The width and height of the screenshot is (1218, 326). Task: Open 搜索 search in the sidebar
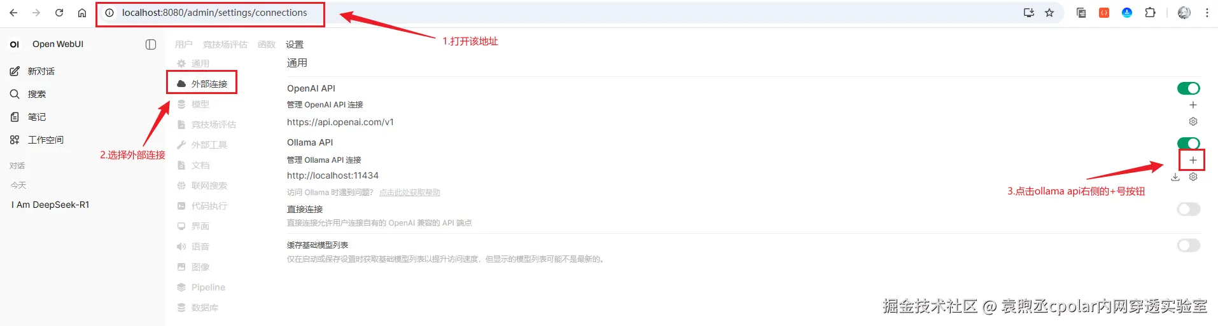(29, 94)
